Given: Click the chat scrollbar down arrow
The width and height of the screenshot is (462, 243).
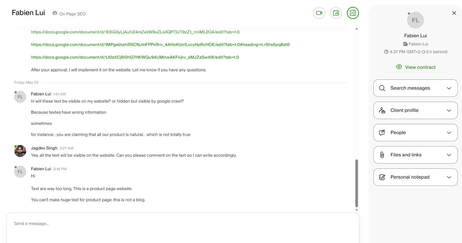Looking at the screenshot, I should click(357, 210).
